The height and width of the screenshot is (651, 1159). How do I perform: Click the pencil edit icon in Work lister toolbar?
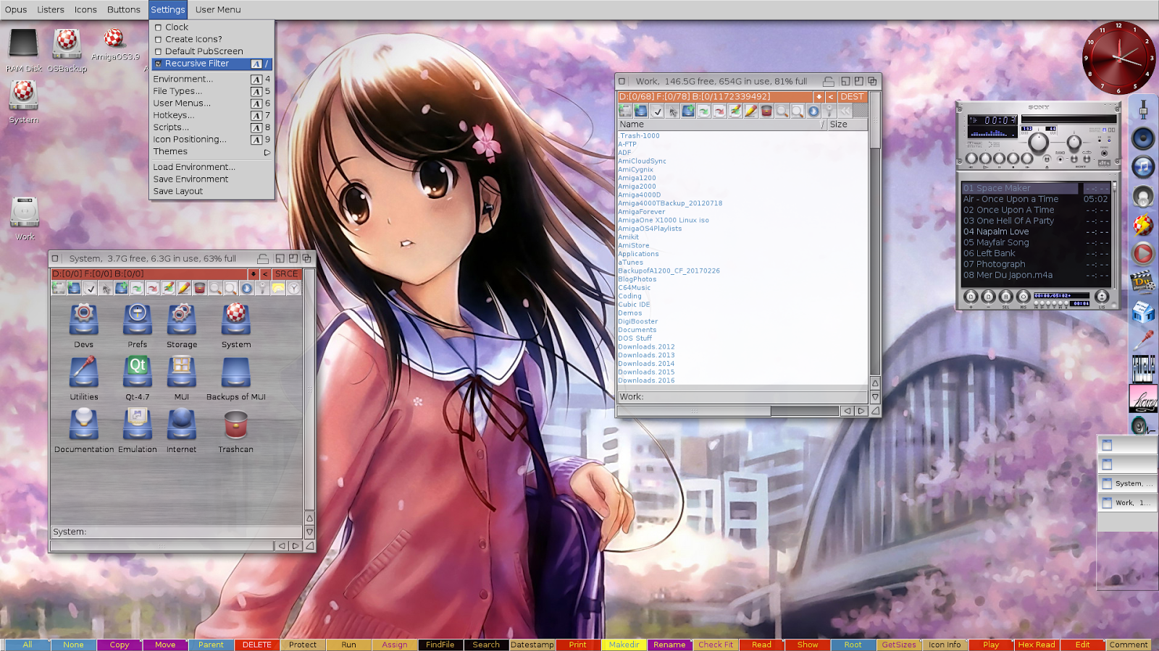(x=751, y=111)
